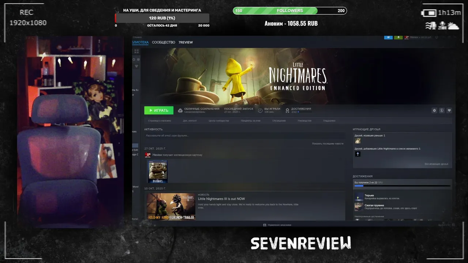This screenshot has width=468, height=263.
Task: Click the FOLLOWERS progress bar in the stream overlay
Action: coord(290,11)
